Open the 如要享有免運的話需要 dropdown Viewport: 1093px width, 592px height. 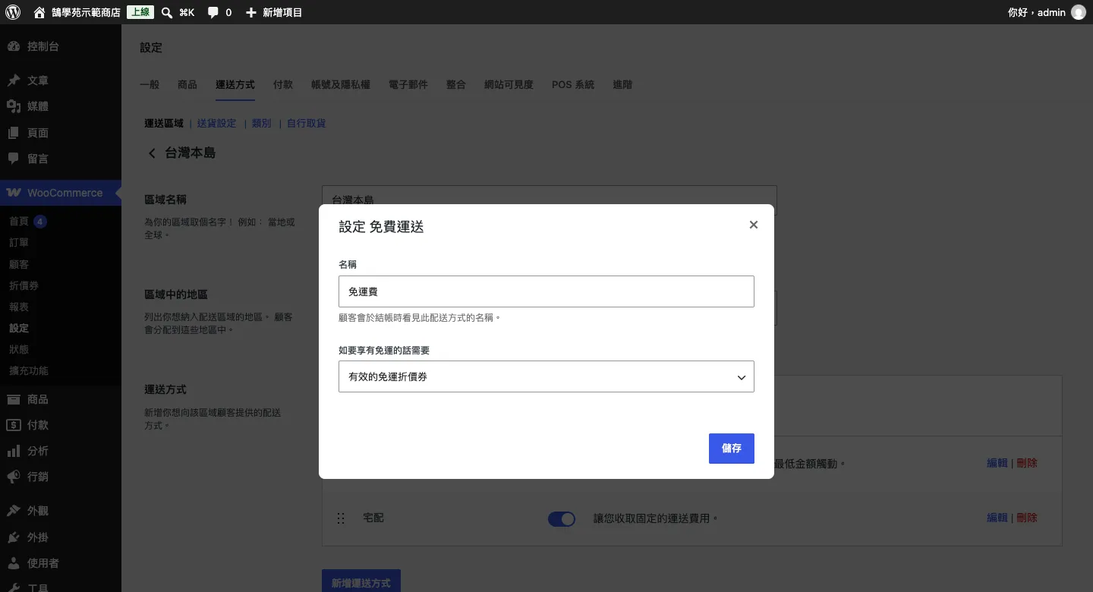click(x=546, y=376)
